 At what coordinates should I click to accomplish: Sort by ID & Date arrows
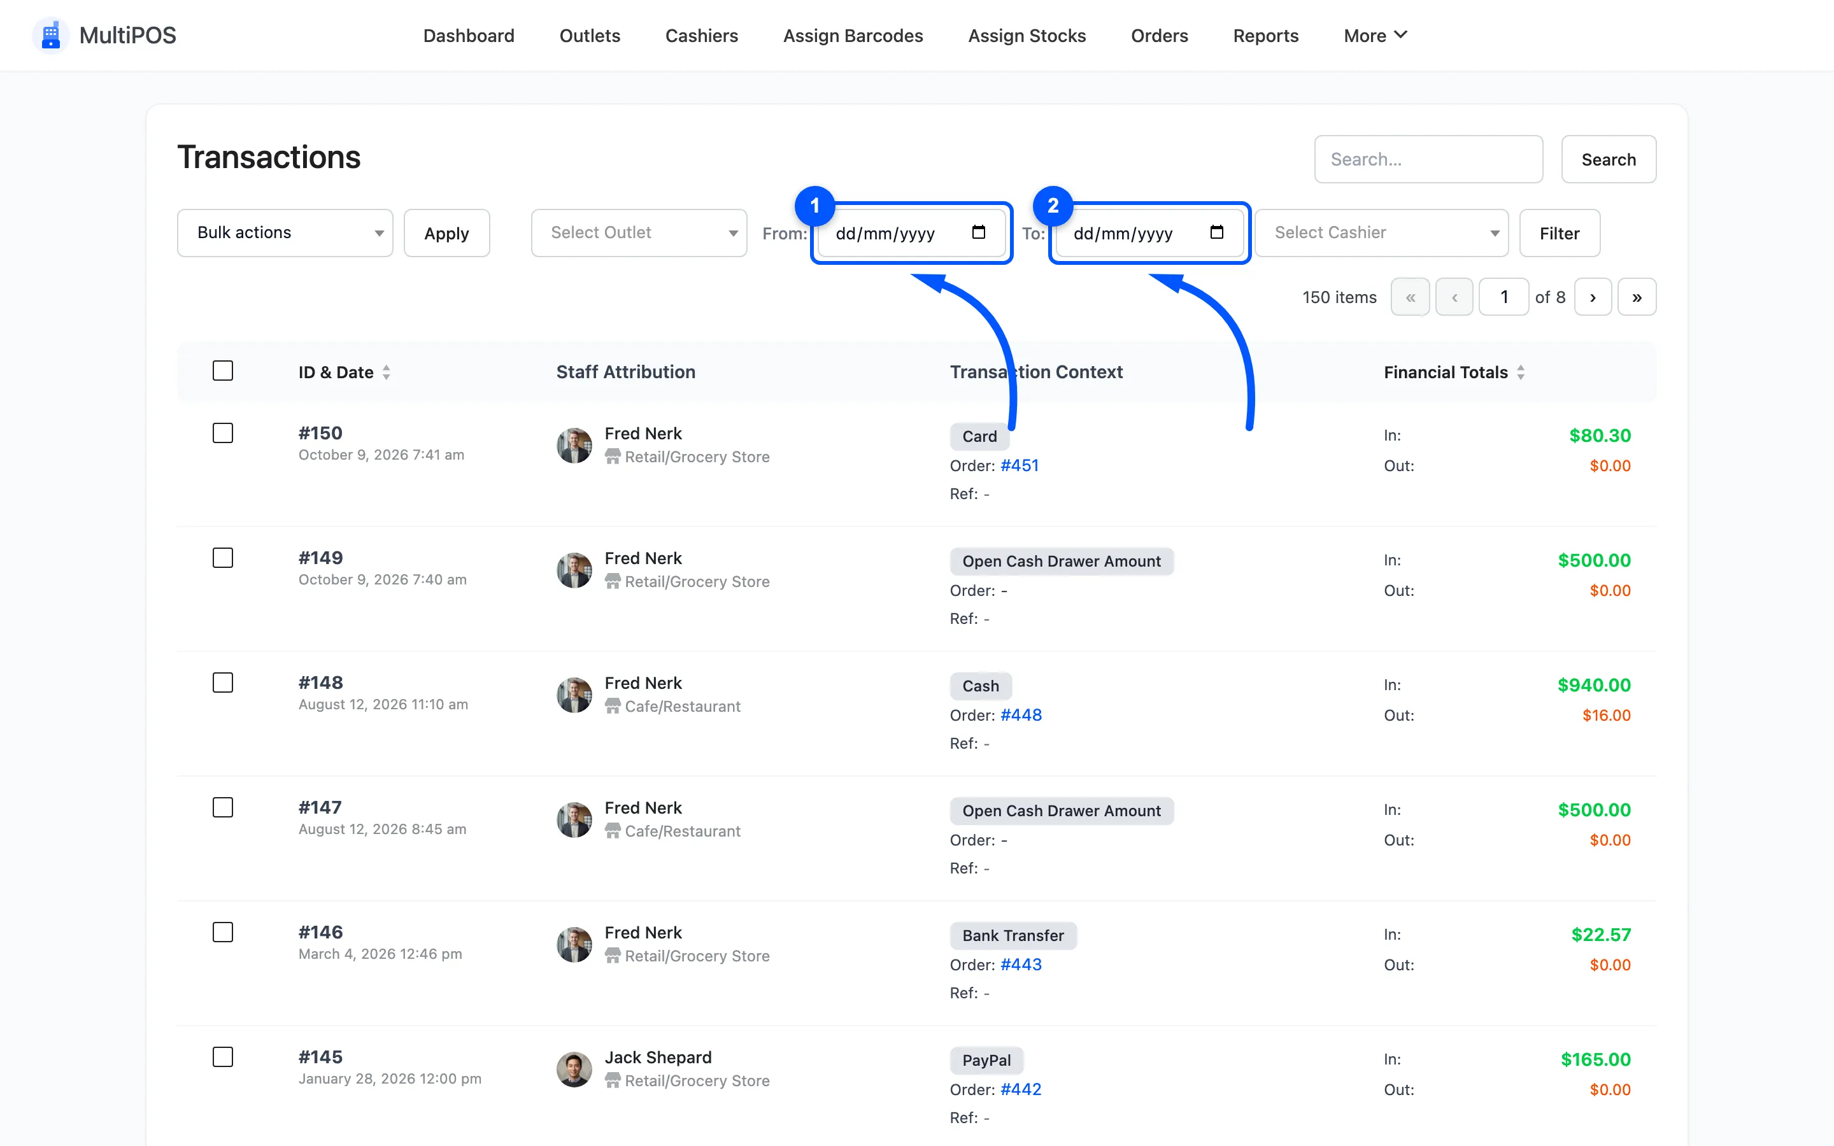[387, 372]
